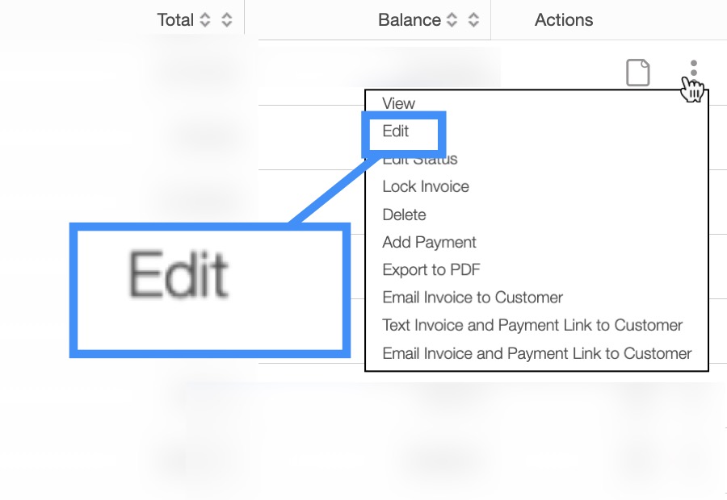Select Edit in the actions menu
This screenshot has width=727, height=500.
click(396, 131)
